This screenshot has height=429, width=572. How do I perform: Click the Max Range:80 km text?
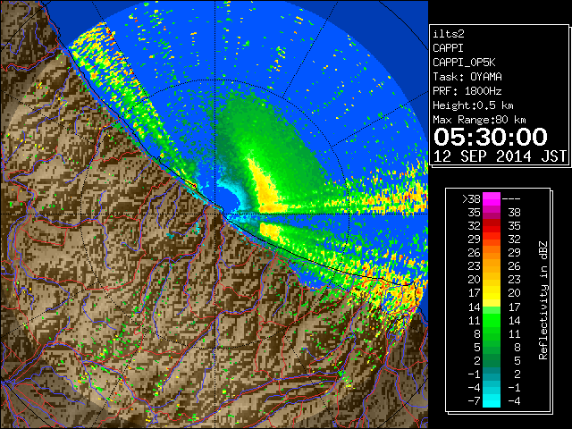479,120
